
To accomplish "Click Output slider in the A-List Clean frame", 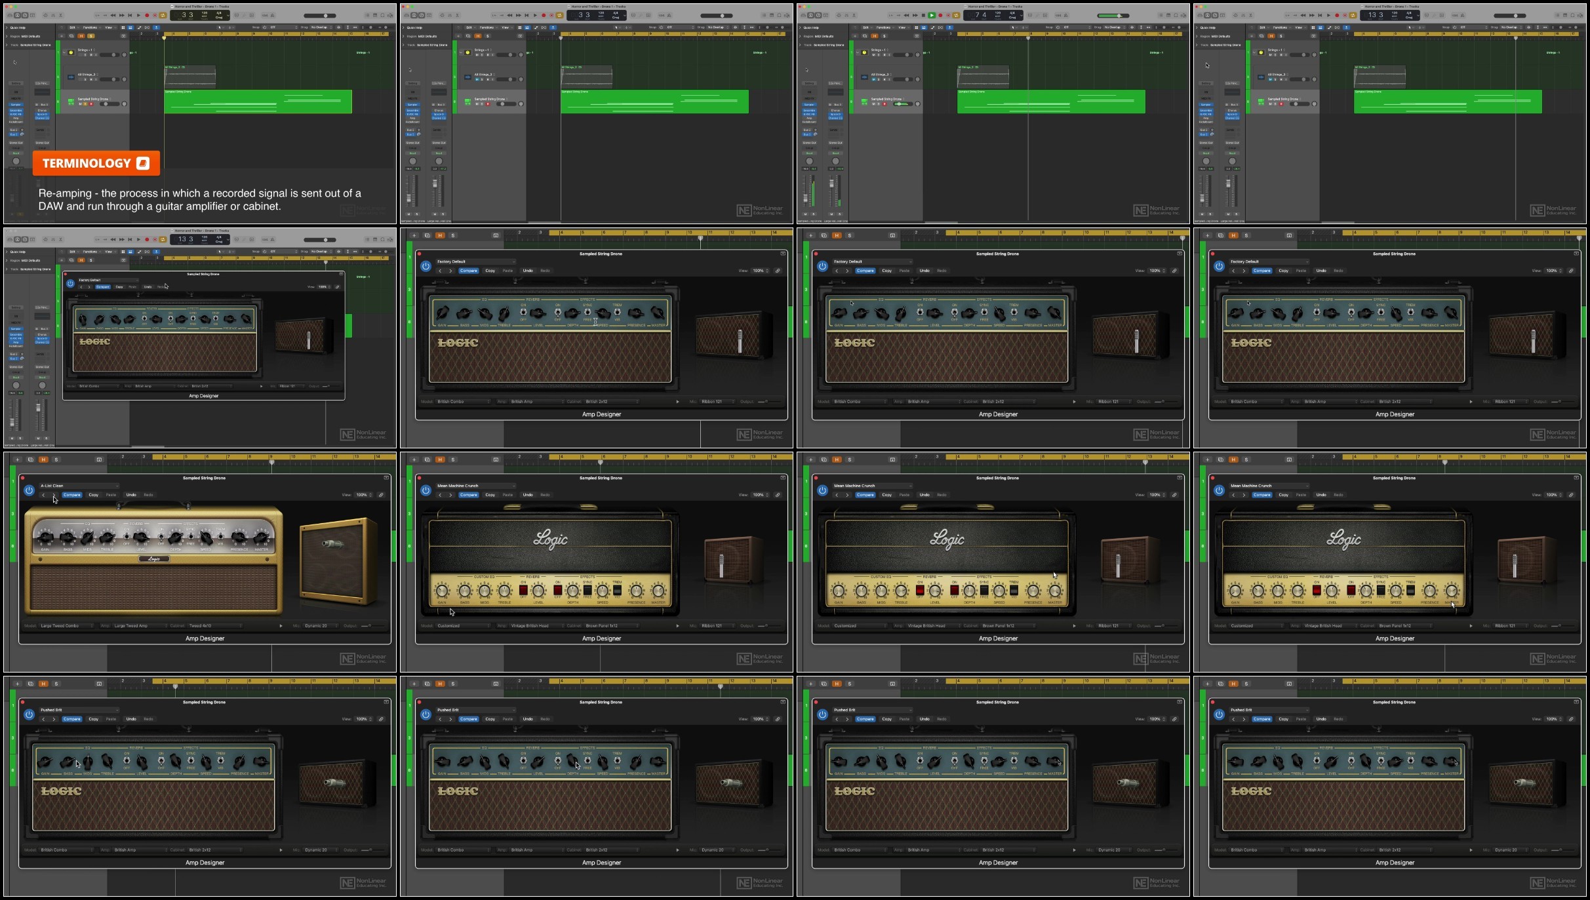I will click(x=373, y=625).
